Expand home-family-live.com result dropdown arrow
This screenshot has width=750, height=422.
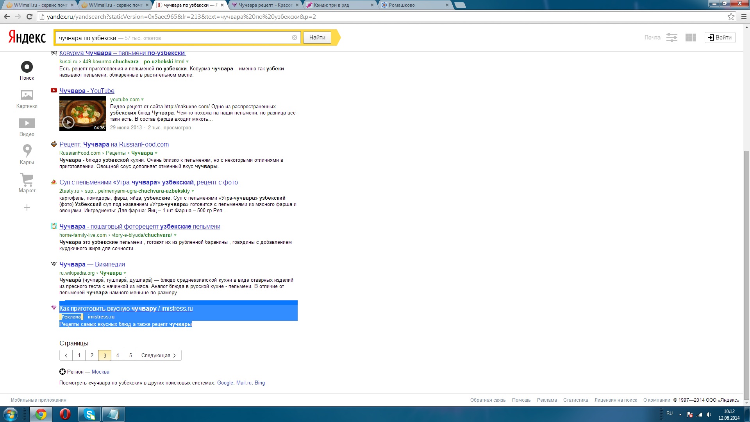coord(175,235)
